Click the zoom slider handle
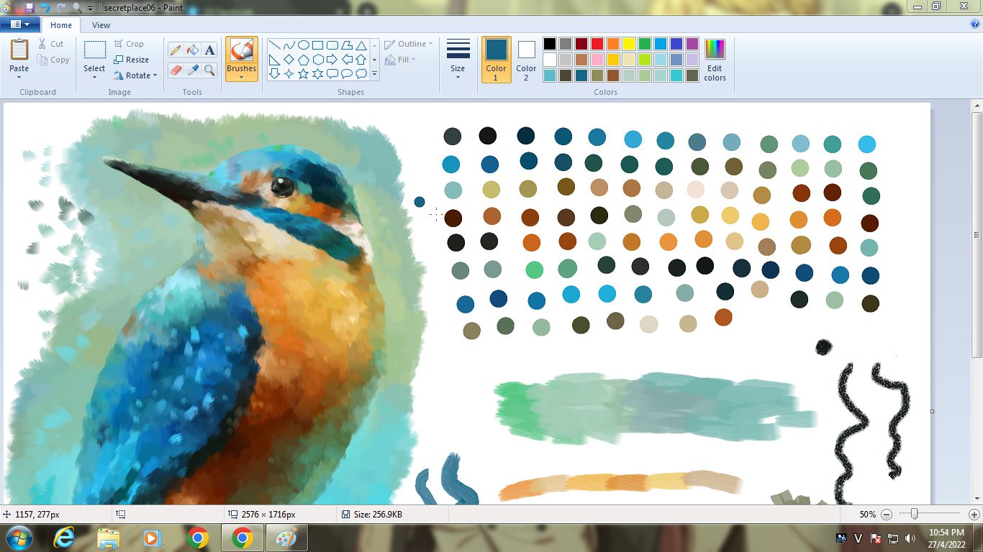 (x=914, y=514)
